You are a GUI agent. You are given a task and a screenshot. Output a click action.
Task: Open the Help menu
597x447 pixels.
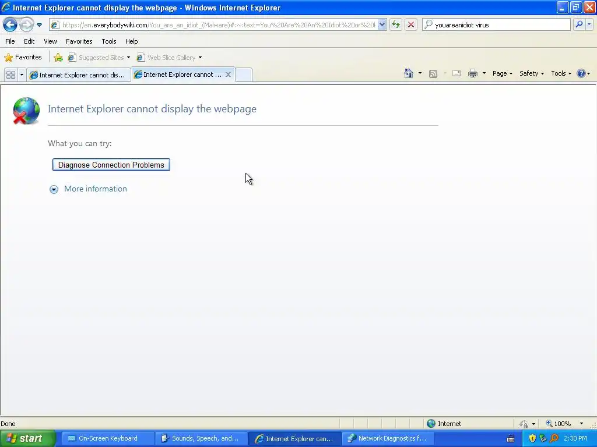pyautogui.click(x=131, y=41)
